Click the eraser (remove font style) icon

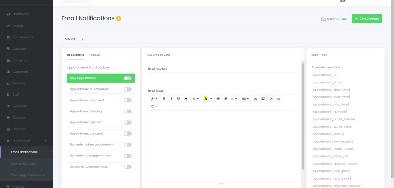coord(186,99)
